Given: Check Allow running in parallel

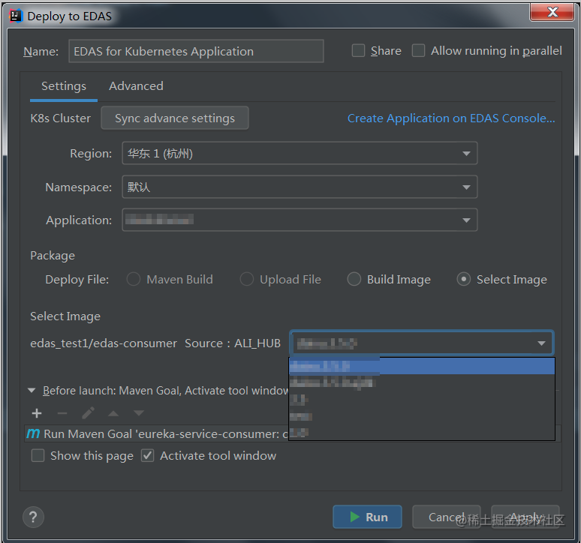Looking at the screenshot, I should coord(418,51).
